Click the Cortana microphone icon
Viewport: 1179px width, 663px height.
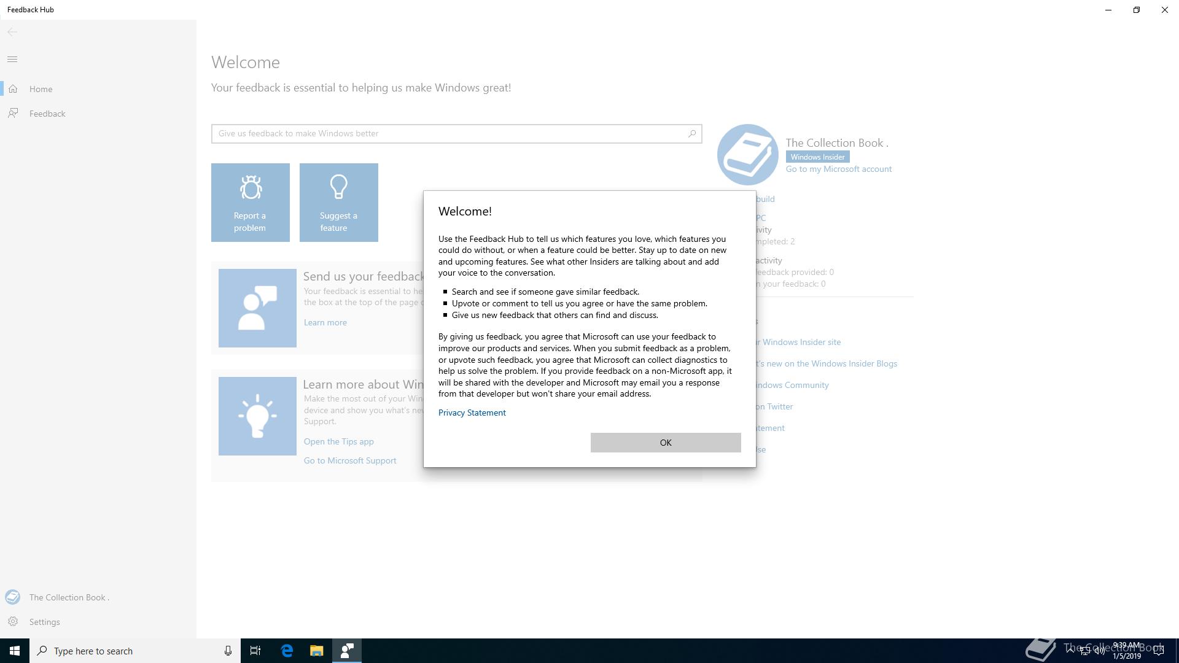[228, 651]
